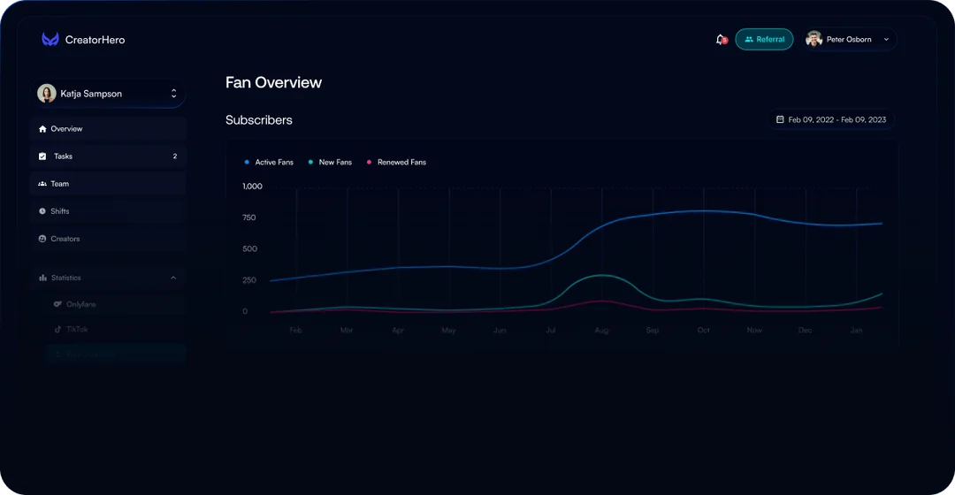The image size is (955, 495).
Task: Click the Referral button
Action: 764,40
